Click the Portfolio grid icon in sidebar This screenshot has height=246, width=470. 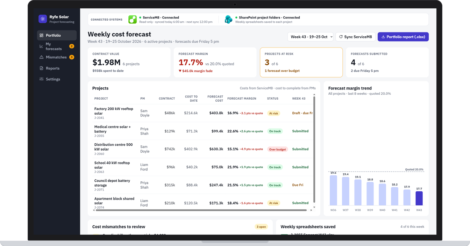(x=42, y=35)
